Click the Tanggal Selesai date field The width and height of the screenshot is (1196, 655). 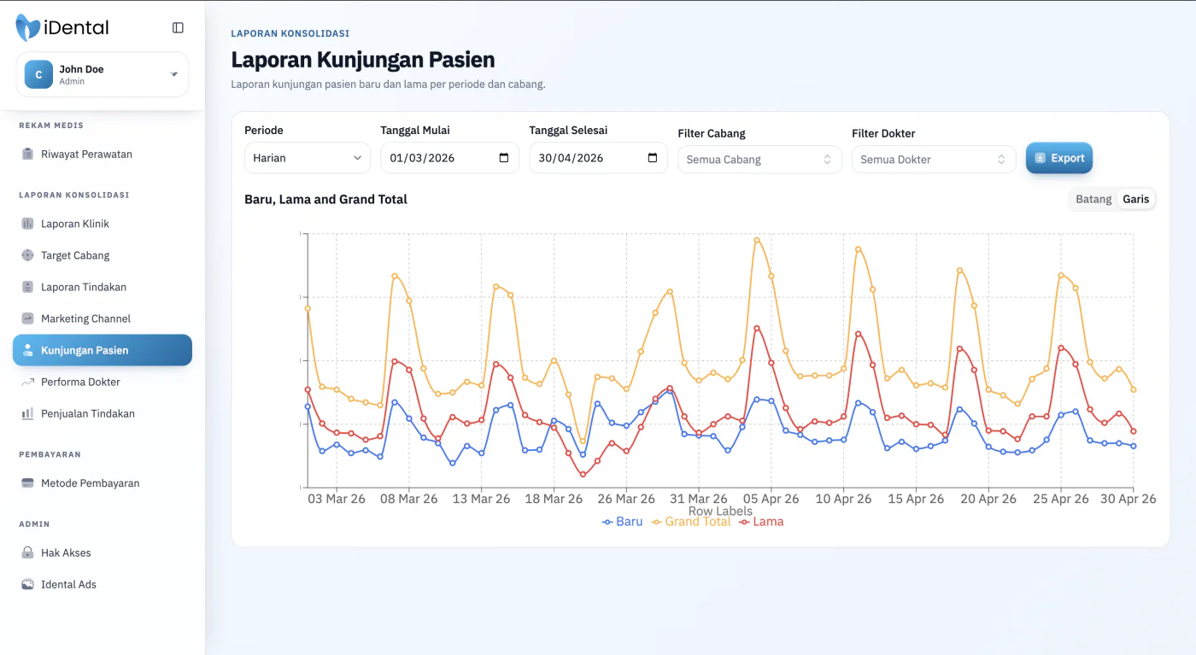598,158
